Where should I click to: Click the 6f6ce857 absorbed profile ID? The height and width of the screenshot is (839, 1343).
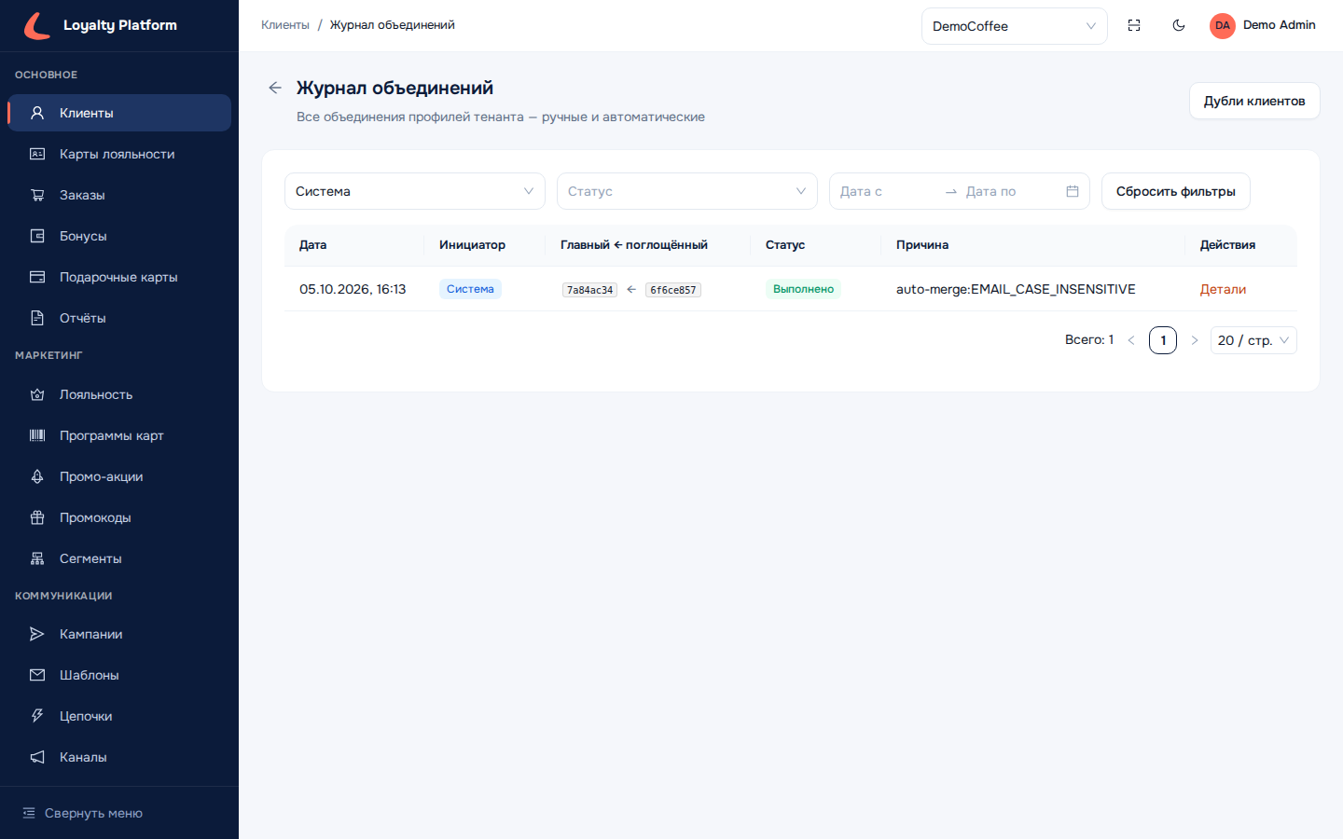[x=672, y=290]
